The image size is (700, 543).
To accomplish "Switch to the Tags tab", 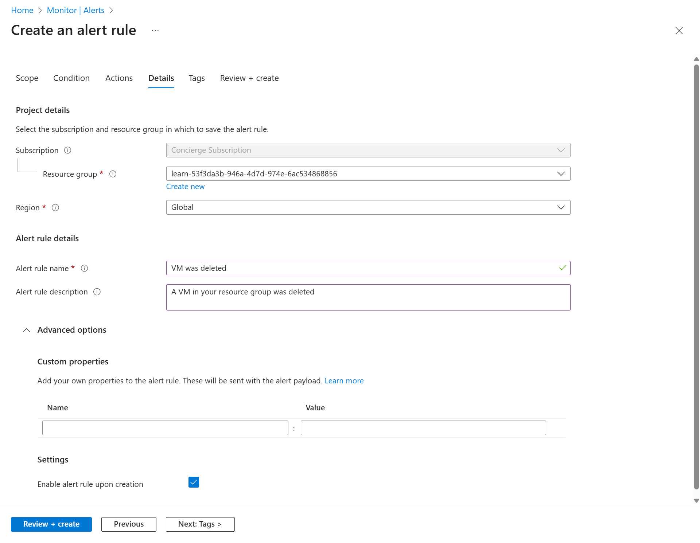I will (197, 78).
